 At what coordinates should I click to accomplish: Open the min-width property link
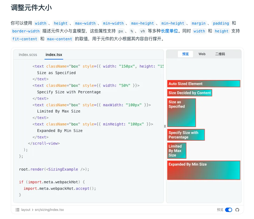click(x=113, y=23)
